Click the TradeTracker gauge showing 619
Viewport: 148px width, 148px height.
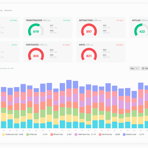click(36, 30)
